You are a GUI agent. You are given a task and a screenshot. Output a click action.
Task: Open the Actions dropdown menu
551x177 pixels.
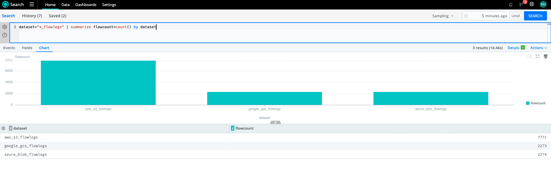[x=539, y=48]
